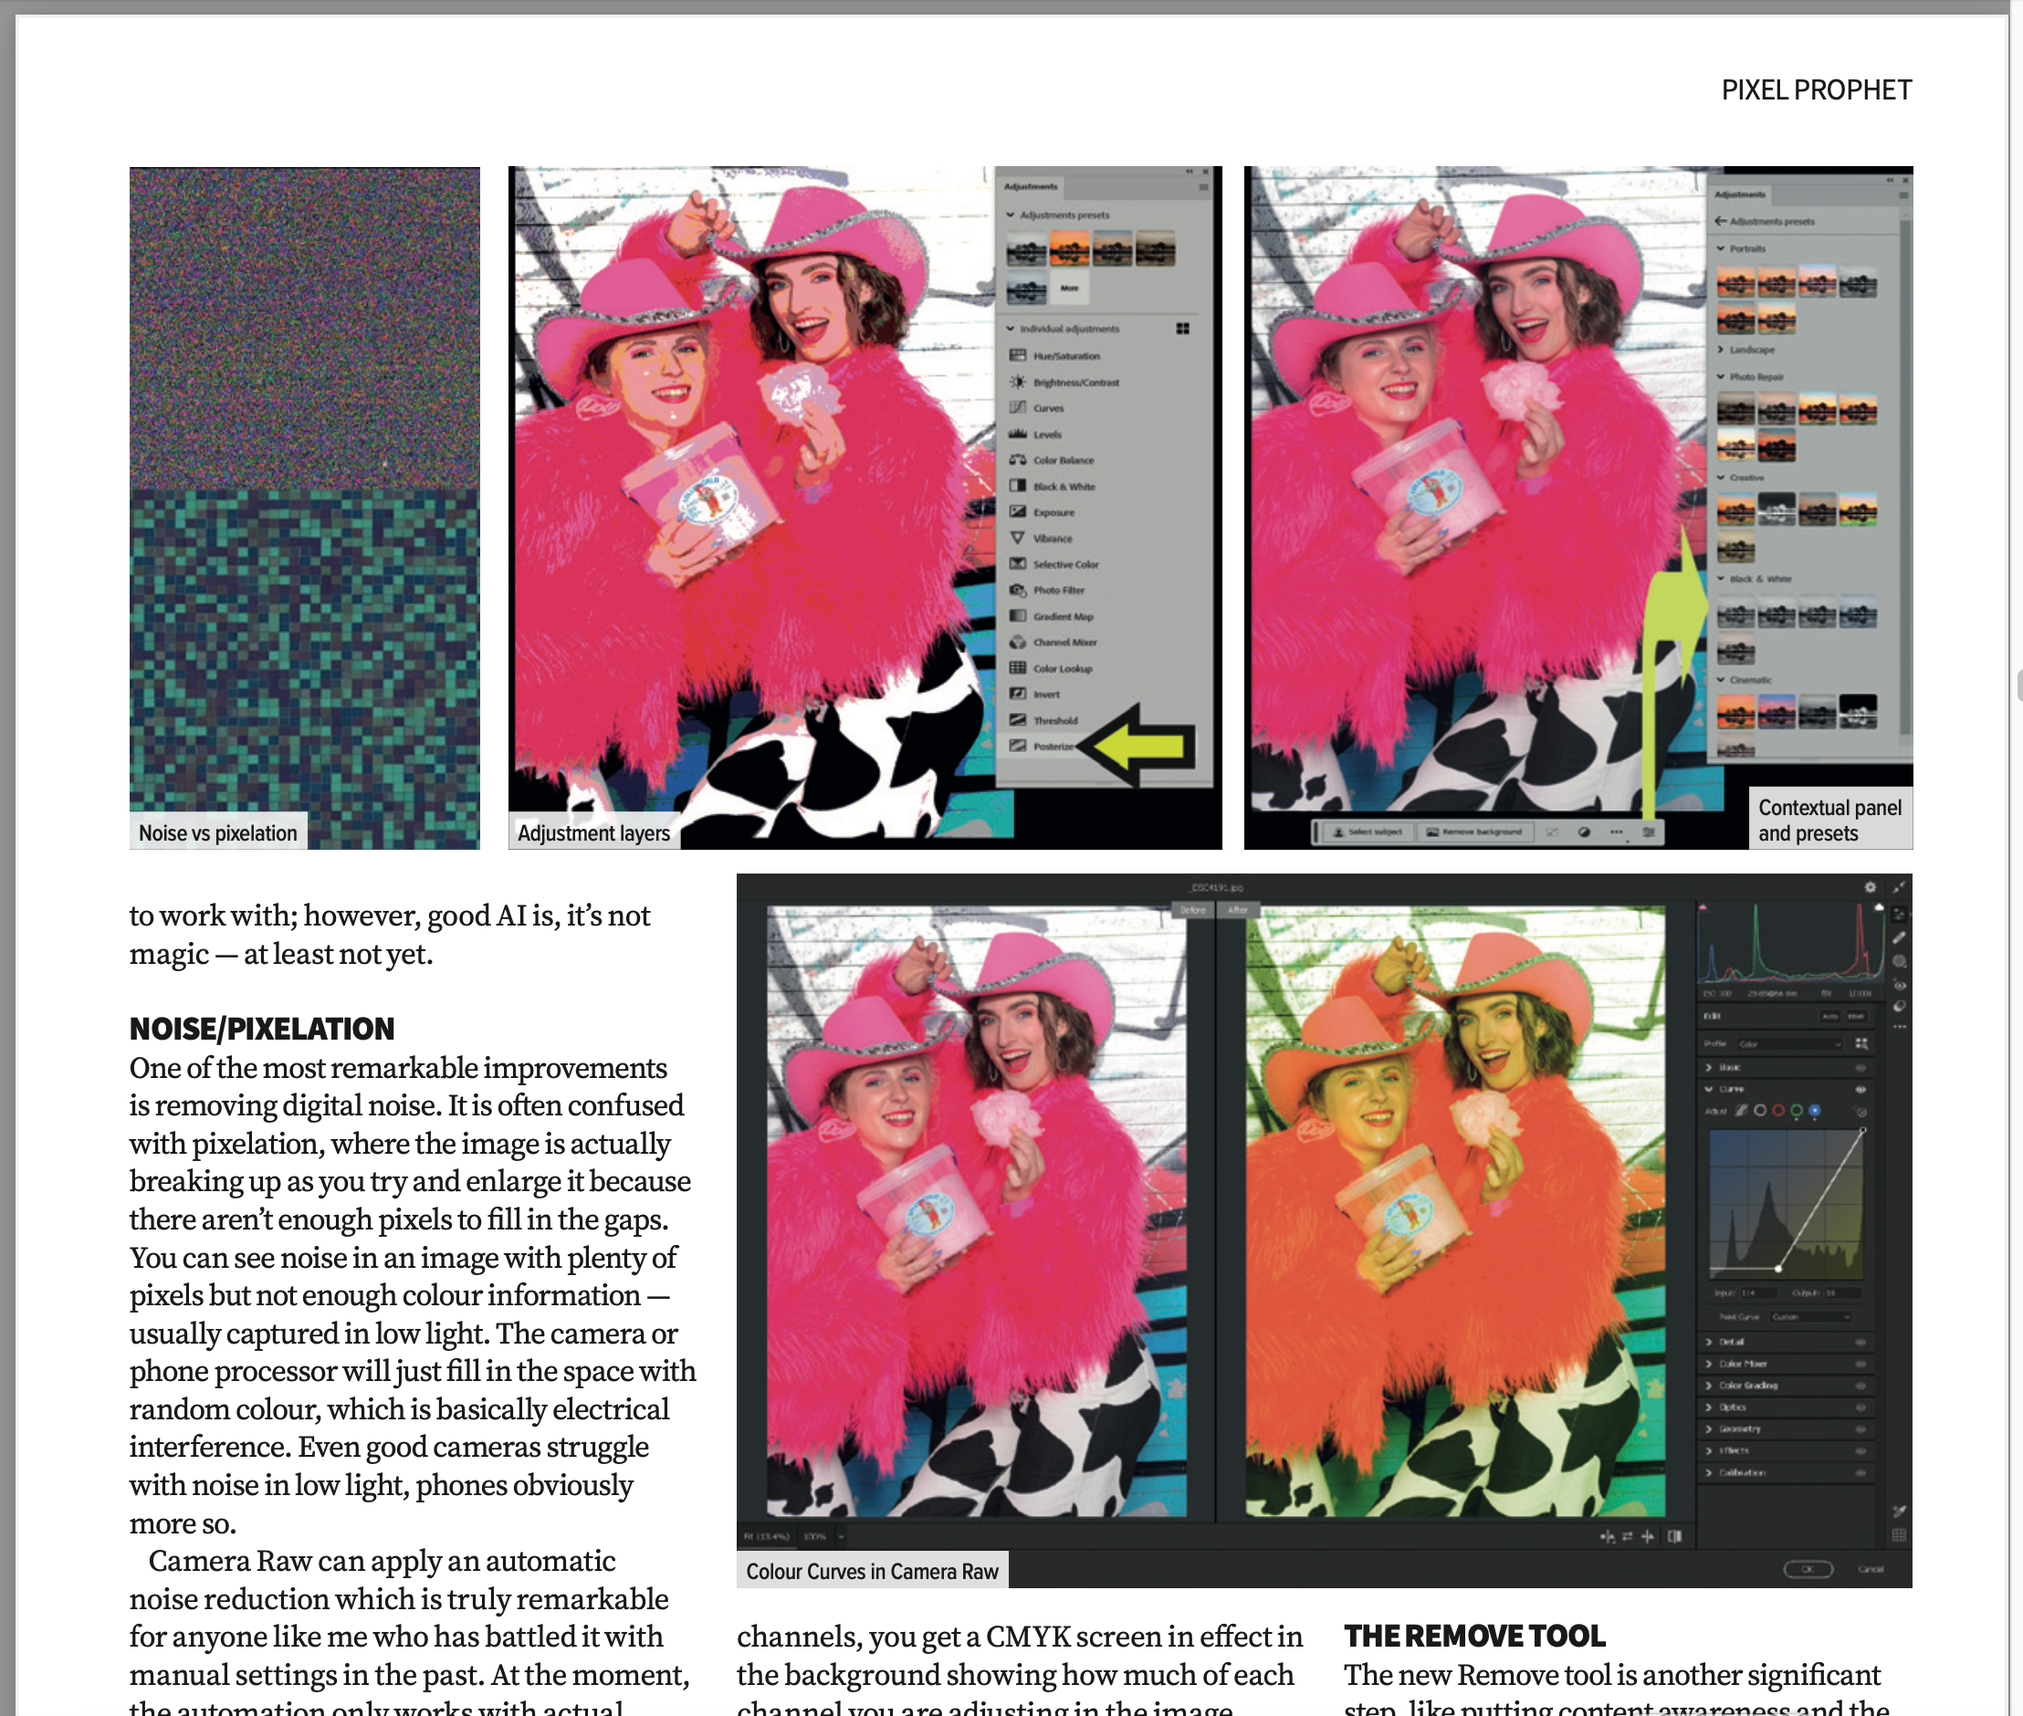The height and width of the screenshot is (1716, 2023).
Task: Open the panel menu on the presets Adjustments panel
Action: (1902, 195)
